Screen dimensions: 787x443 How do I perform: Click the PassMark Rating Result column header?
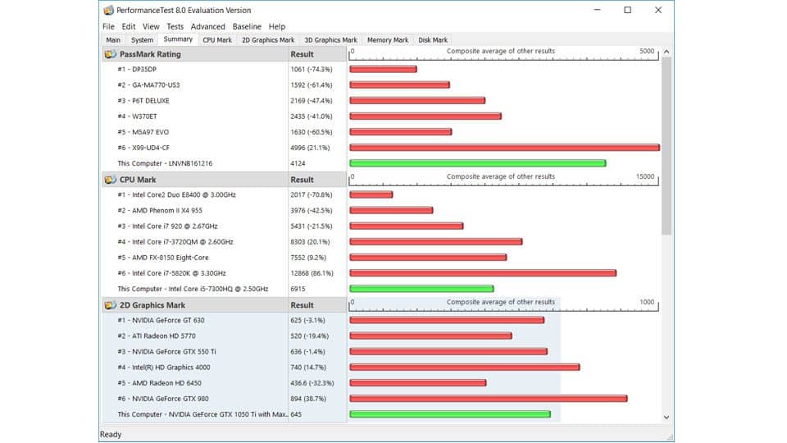click(x=316, y=54)
